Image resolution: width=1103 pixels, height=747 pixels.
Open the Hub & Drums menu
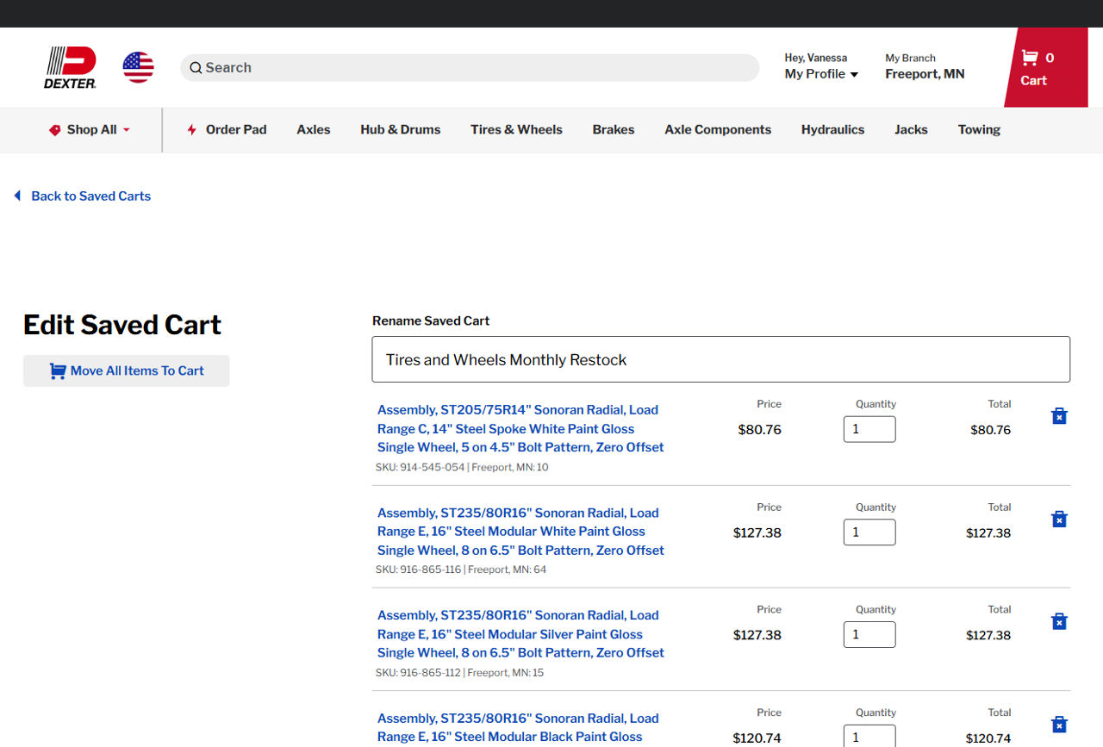coord(401,129)
